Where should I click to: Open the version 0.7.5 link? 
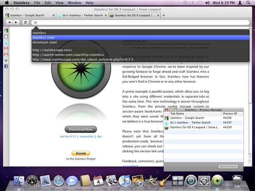click(x=68, y=136)
